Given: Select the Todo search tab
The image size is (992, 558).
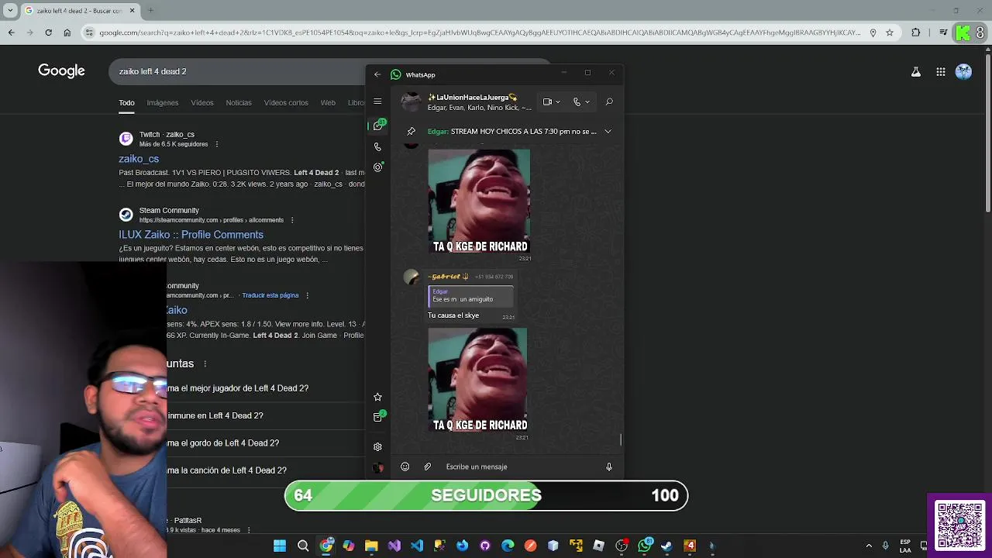Looking at the screenshot, I should pos(126,102).
